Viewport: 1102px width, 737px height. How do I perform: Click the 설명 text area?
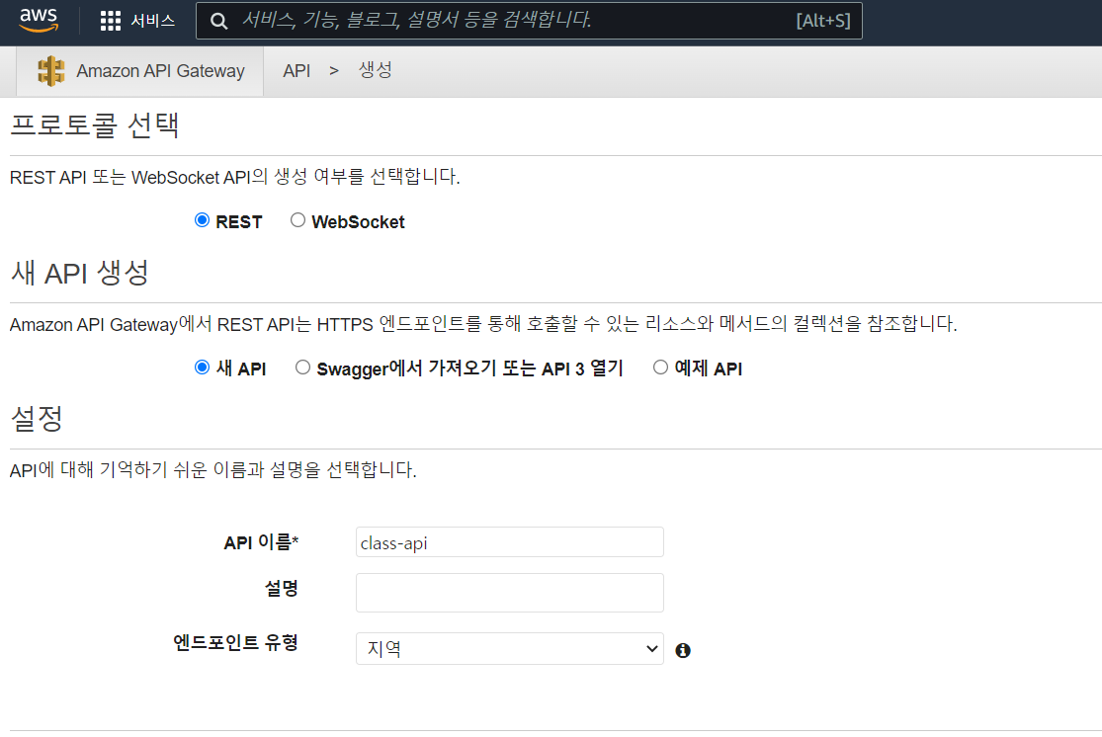tap(510, 593)
